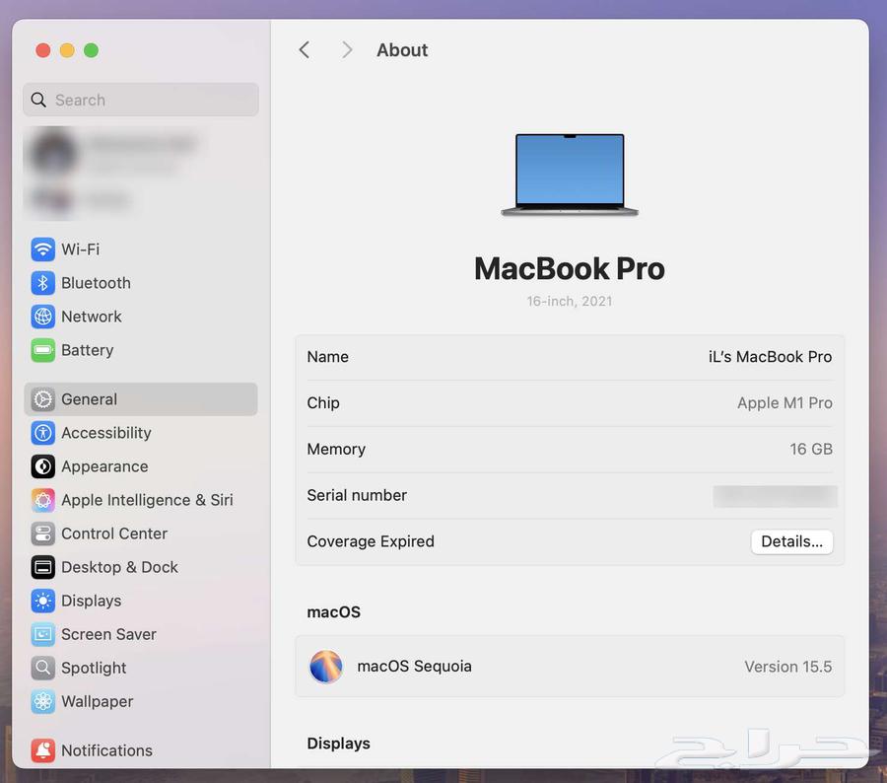
Task: Click the forward chevron arrow
Action: (x=347, y=50)
